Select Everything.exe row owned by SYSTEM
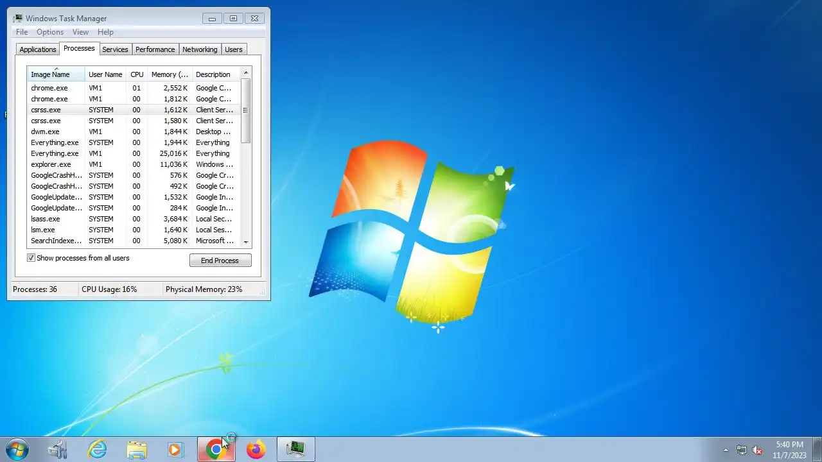 coord(134,142)
